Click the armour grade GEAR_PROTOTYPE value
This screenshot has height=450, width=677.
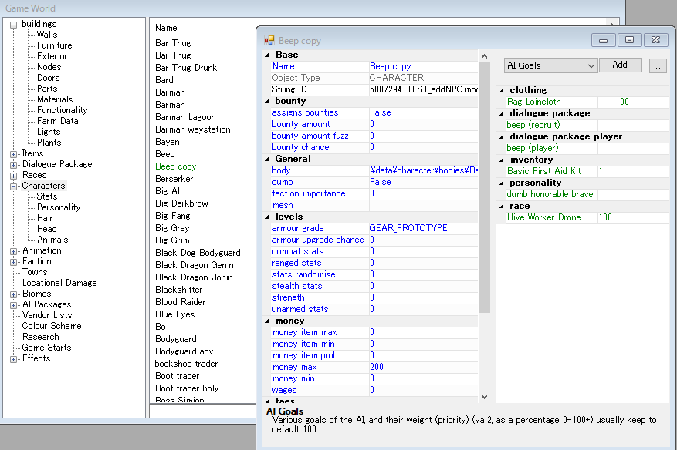(x=423, y=228)
